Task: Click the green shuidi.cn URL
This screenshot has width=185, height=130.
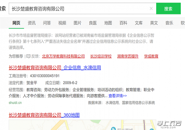Action: point(15,103)
